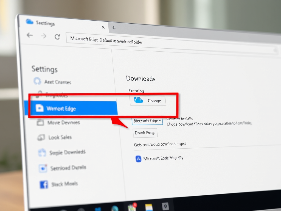The width and height of the screenshot is (281, 211).
Task: Open the yellow notes app on the taskbar
Action: [149, 207]
